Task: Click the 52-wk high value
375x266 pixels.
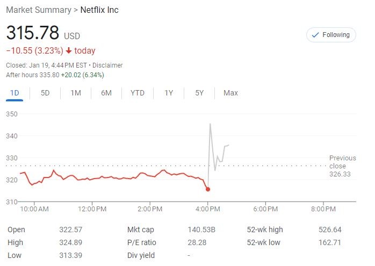Action: pyautogui.click(x=330, y=230)
